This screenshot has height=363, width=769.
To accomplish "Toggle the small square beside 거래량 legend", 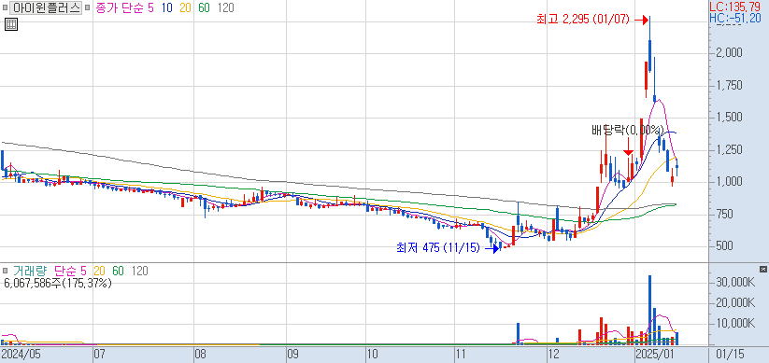I will [5, 271].
